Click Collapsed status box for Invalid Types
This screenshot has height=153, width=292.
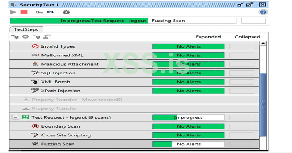[242, 46]
